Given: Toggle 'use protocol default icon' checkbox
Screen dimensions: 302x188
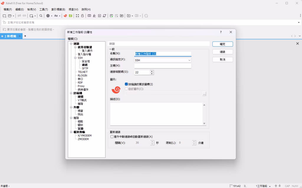Looking at the screenshot, I should point(126,84).
